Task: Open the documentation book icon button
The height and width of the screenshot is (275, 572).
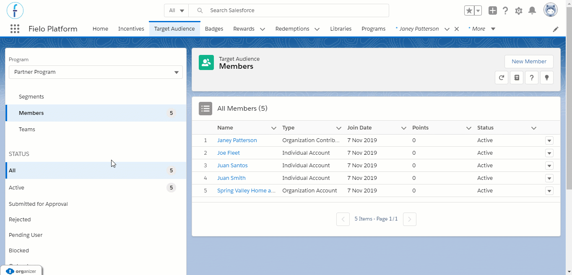Action: click(x=517, y=78)
